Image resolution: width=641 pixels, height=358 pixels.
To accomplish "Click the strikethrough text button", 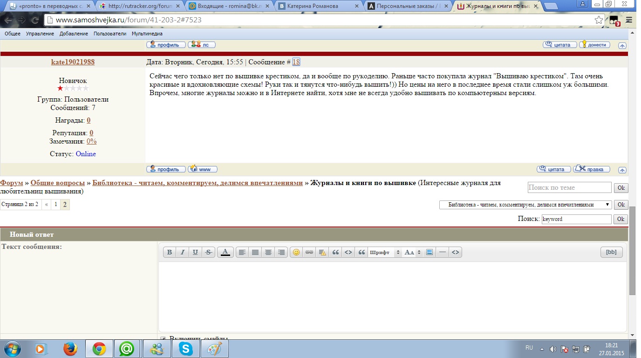I will point(209,252).
